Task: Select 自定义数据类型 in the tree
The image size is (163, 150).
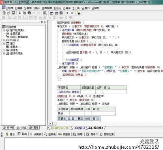Action: click(x=19, y=37)
